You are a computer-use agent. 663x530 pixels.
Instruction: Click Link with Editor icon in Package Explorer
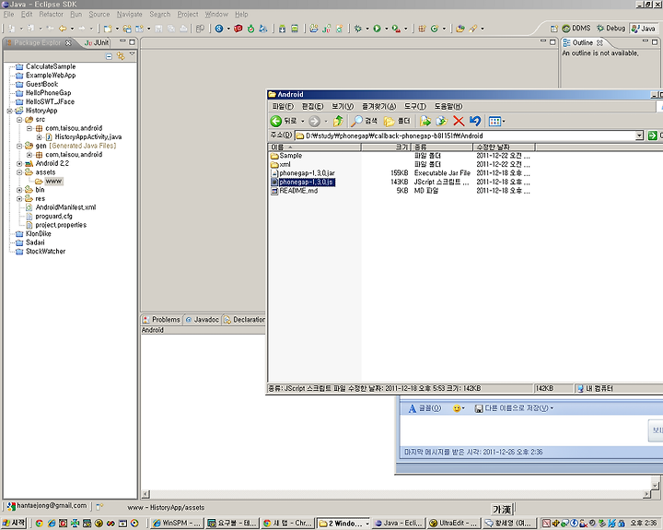[121, 56]
